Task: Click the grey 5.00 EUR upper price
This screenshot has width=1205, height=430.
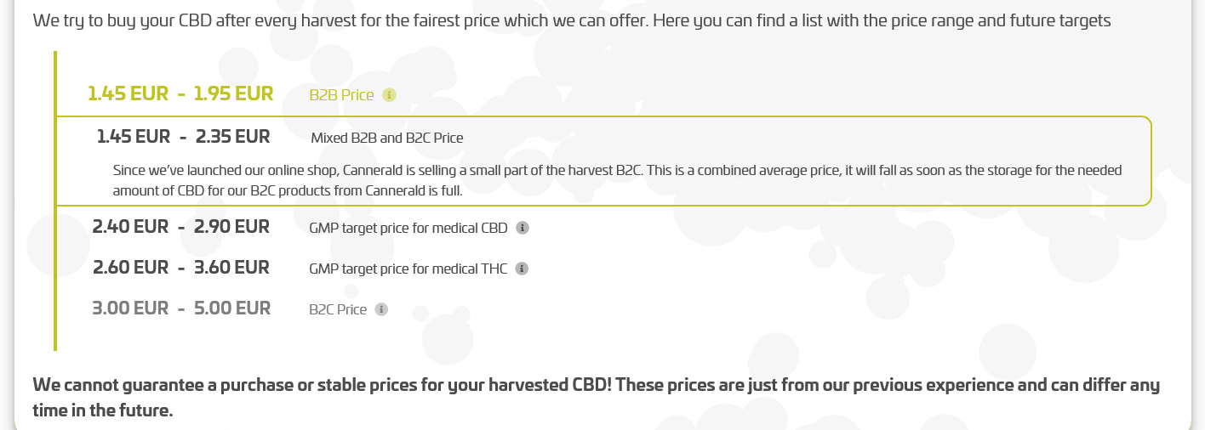Action: pos(232,308)
